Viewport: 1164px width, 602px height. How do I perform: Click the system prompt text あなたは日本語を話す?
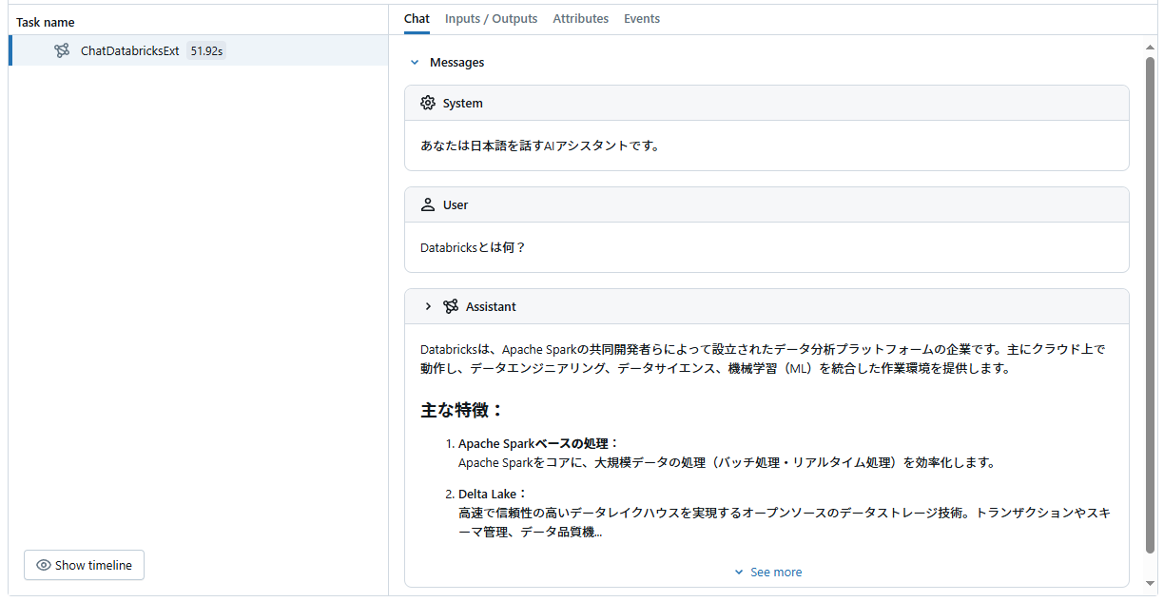click(539, 146)
